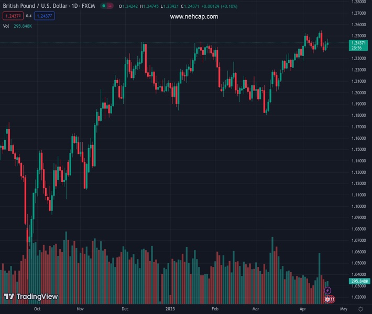Screen dimensions: 372x314
Task: Click the green market status dot
Action: click(x=104, y=6)
